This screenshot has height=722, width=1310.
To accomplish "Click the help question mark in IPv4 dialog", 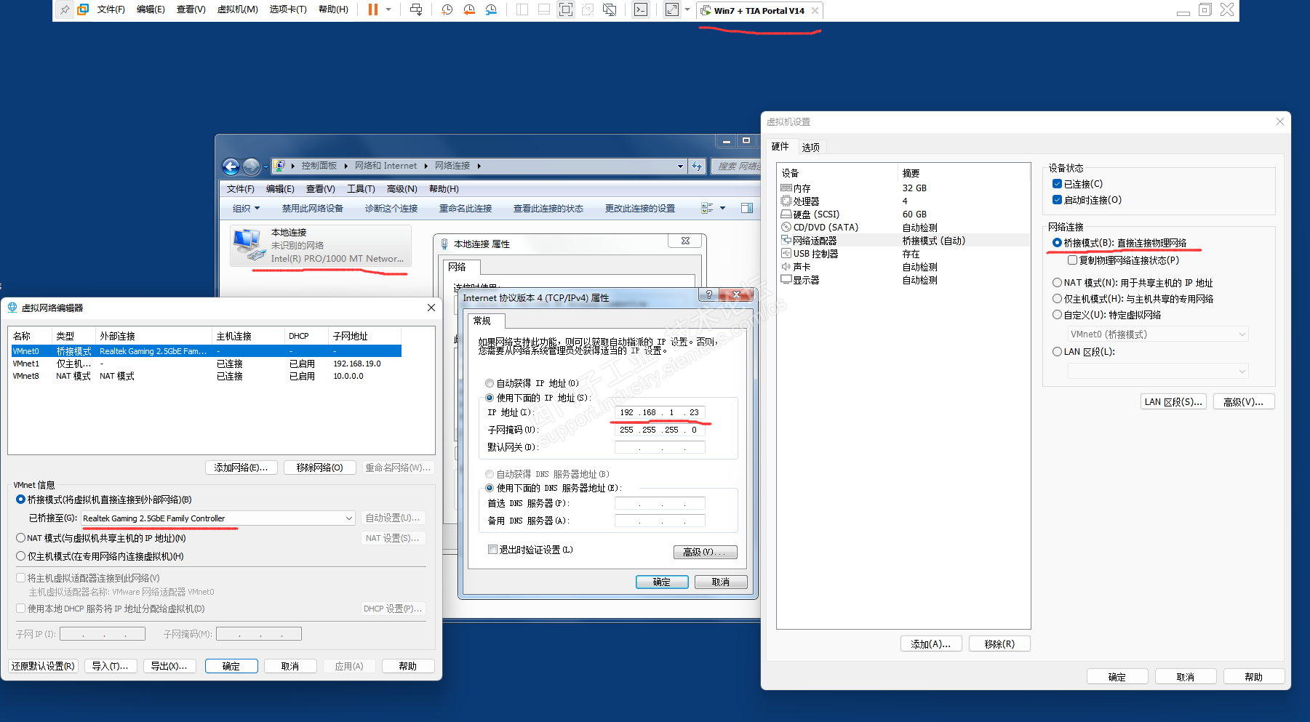I will (x=709, y=294).
